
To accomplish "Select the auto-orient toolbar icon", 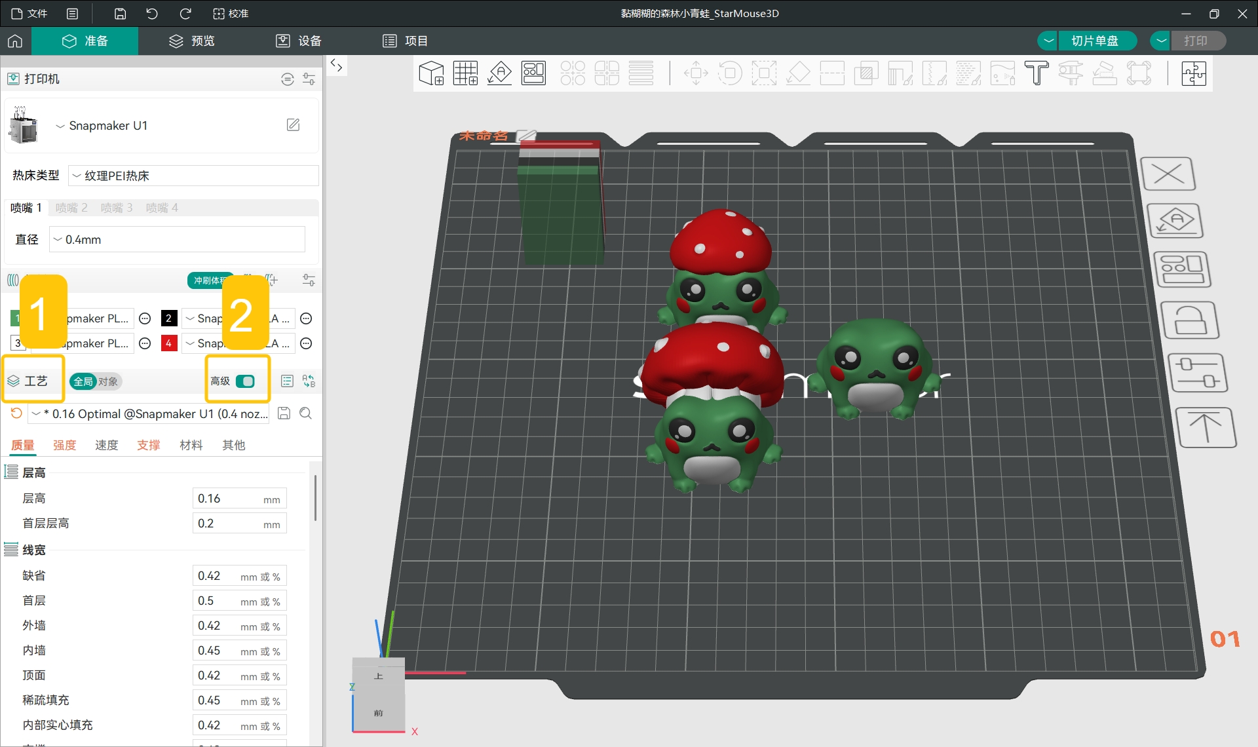I will pyautogui.click(x=499, y=73).
